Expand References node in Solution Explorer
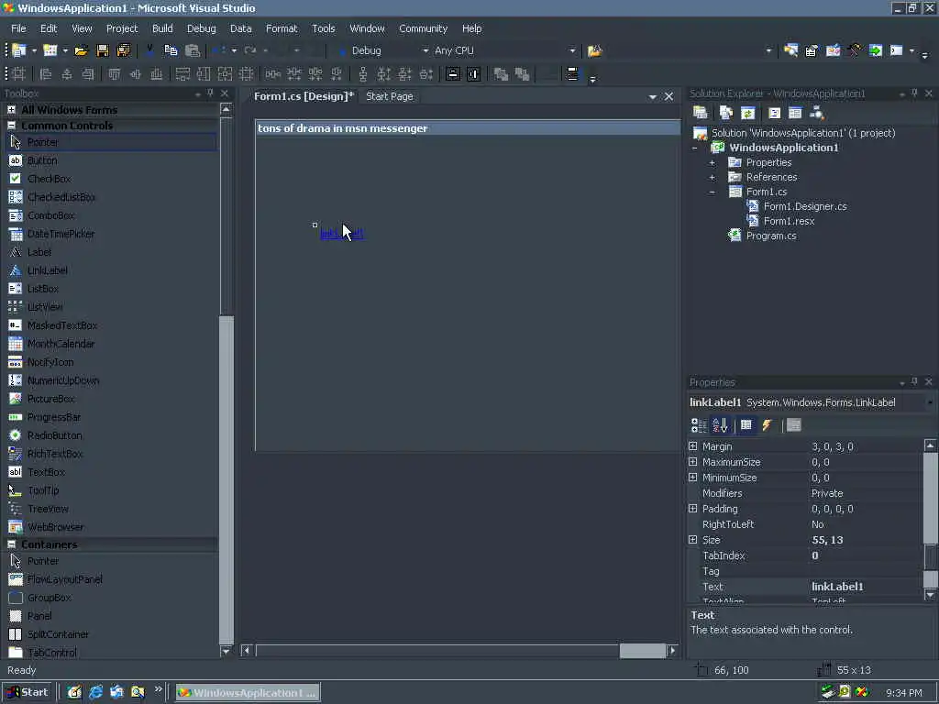Image resolution: width=939 pixels, height=704 pixels. (712, 177)
